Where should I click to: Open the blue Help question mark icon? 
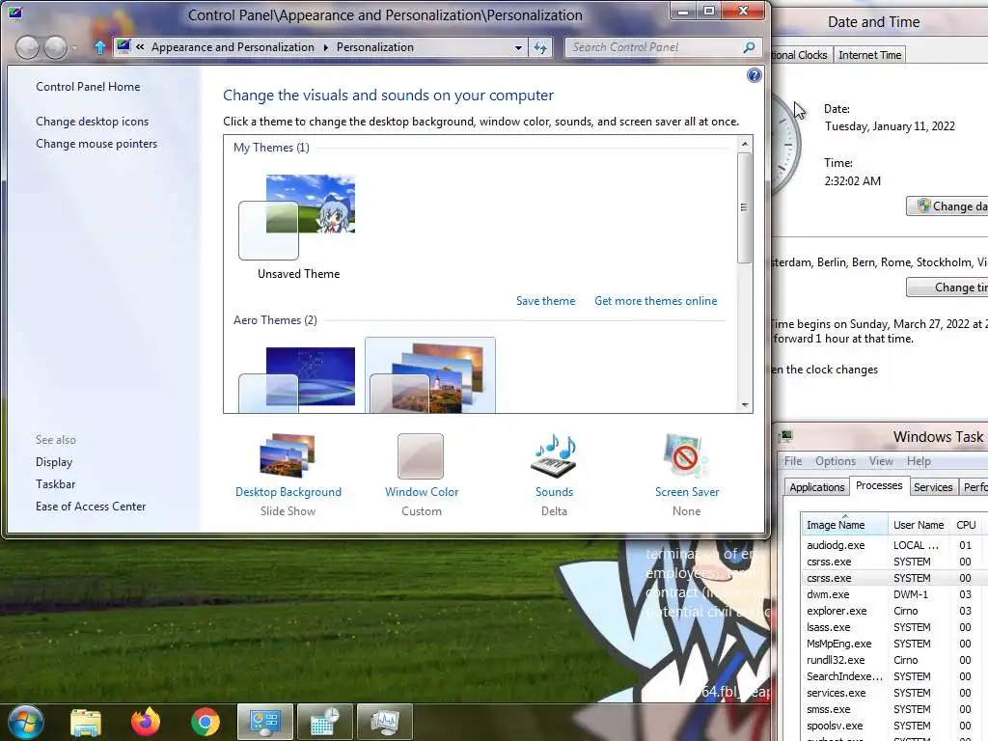(x=754, y=75)
